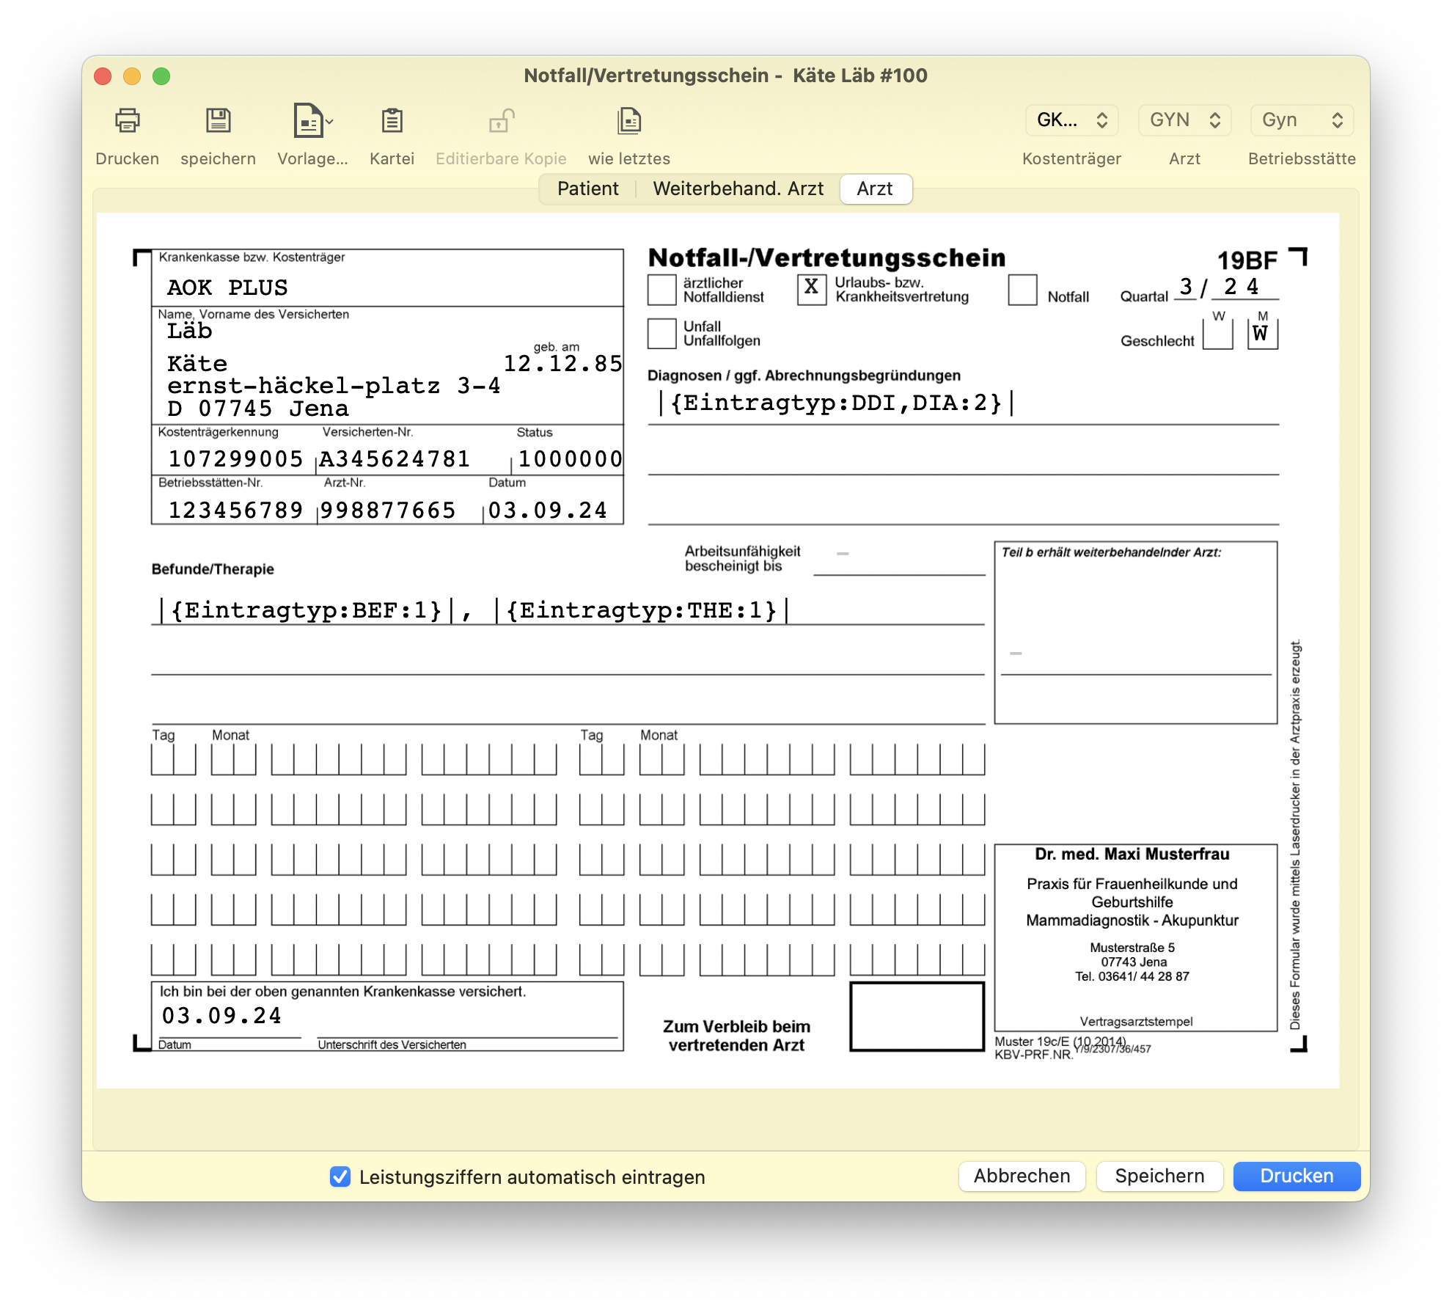Click the Teil b weiterbehandelnder Arzt box

(1136, 632)
